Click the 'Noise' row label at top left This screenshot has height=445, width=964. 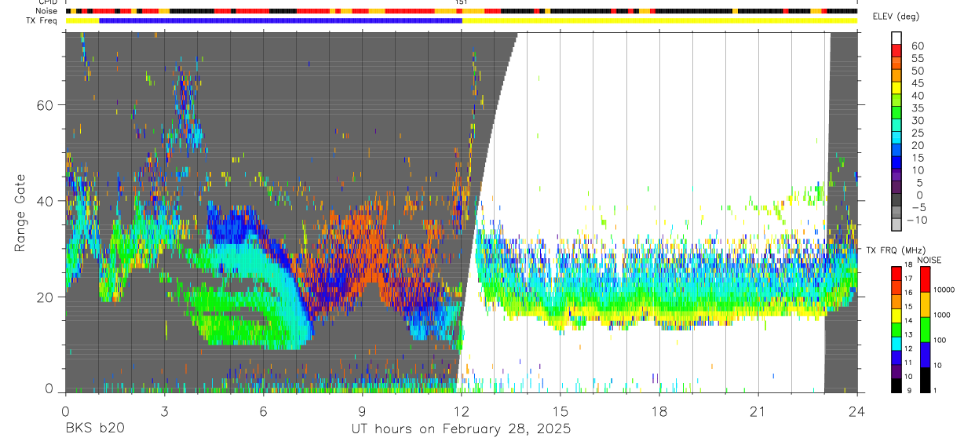point(47,12)
